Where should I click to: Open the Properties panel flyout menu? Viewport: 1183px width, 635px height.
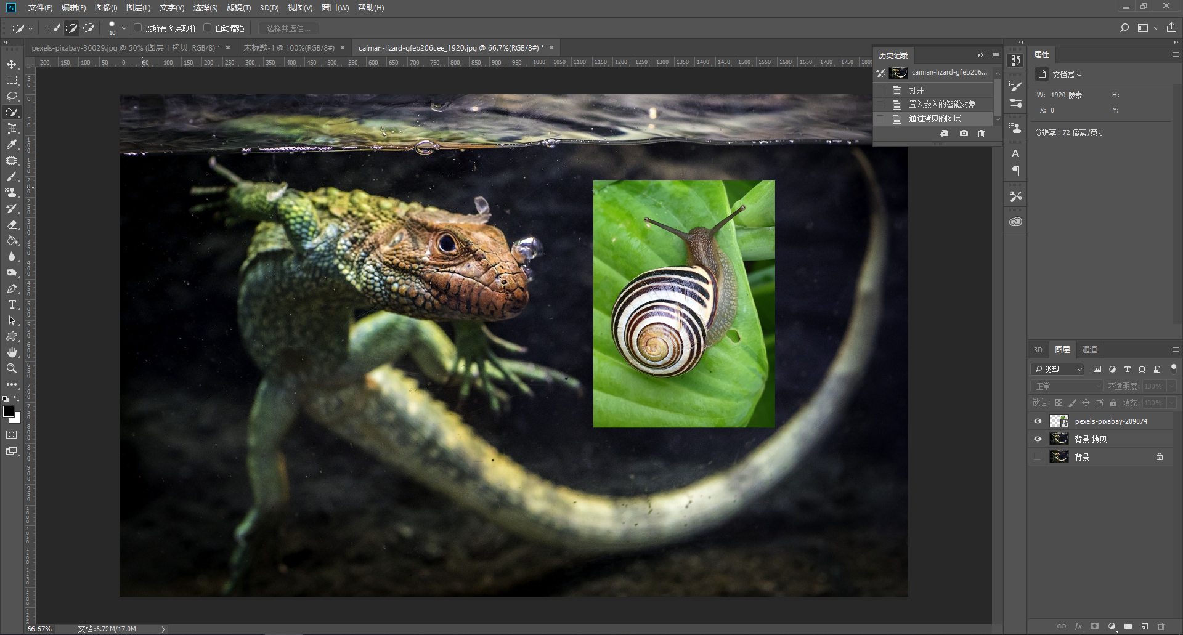[x=1175, y=55]
